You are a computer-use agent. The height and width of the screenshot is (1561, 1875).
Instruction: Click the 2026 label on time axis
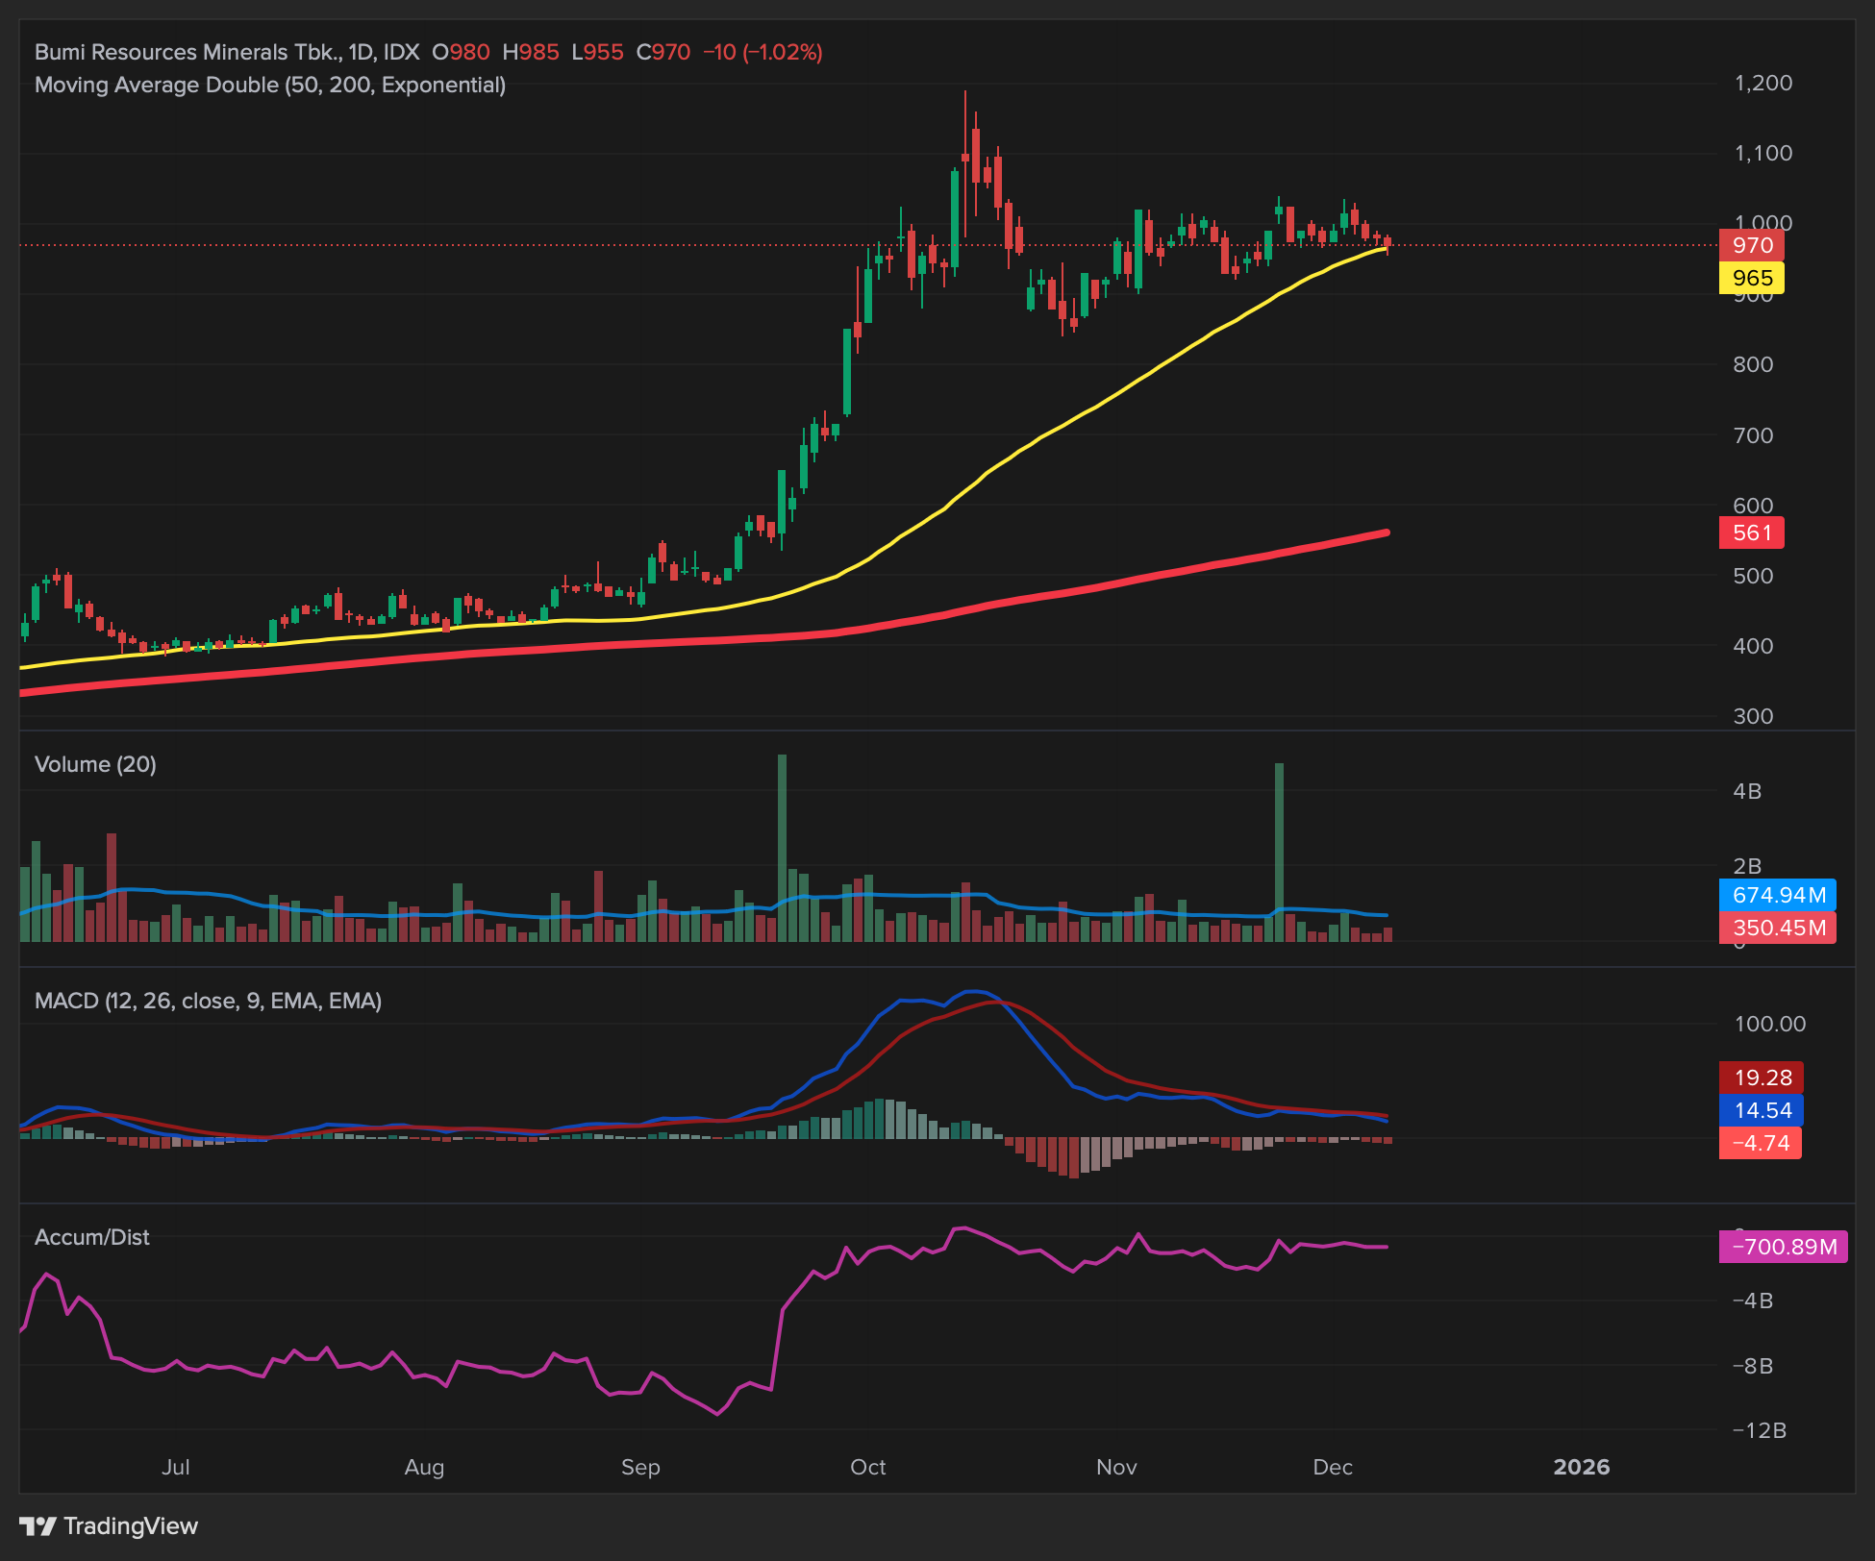pyautogui.click(x=1581, y=1467)
